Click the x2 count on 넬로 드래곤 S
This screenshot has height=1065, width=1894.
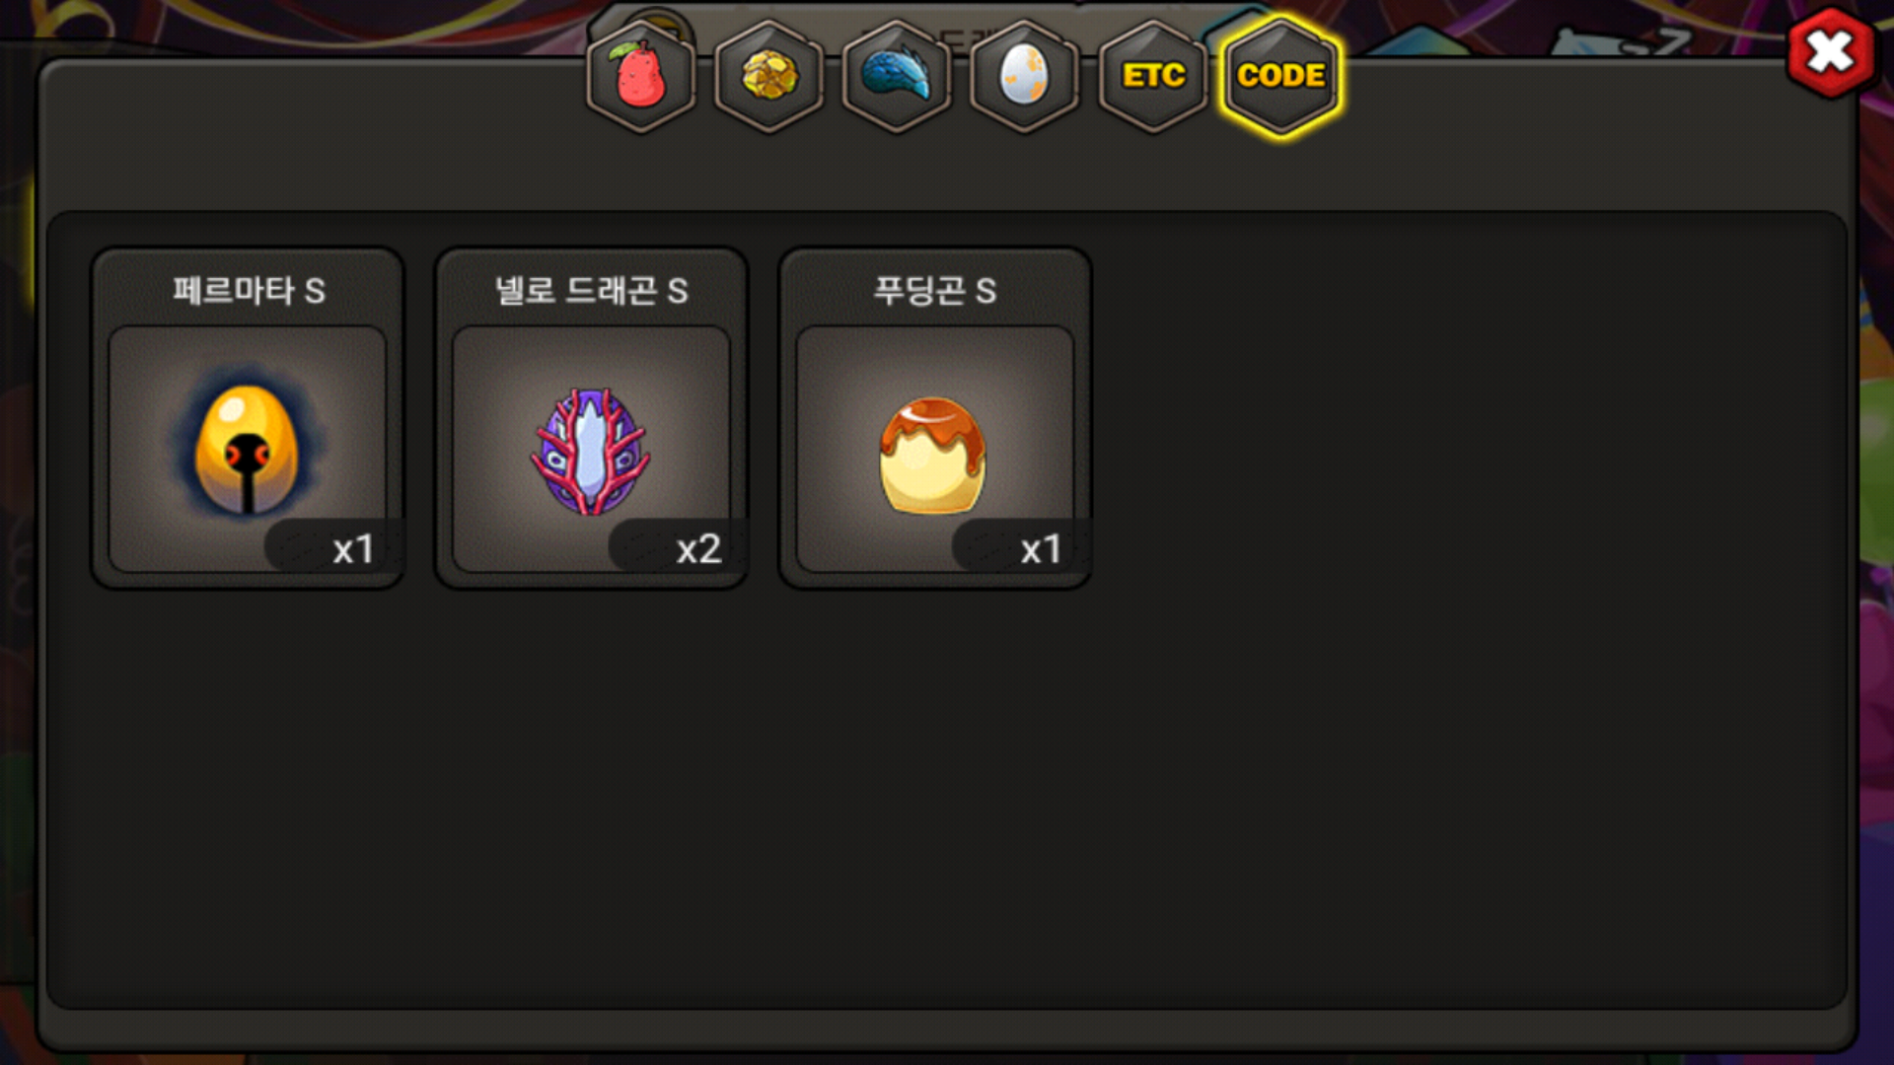point(698,549)
